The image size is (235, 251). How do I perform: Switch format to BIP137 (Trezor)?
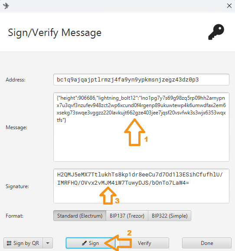click(127, 216)
